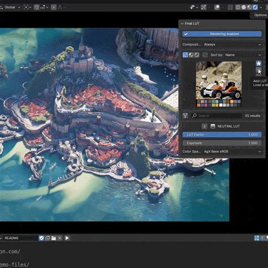Click the '35 results' count text
Viewport: 268px width, 268px height.
point(253,116)
